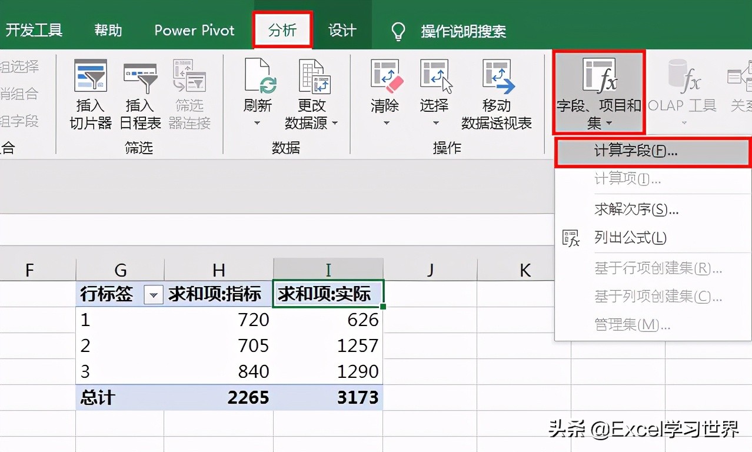The image size is (752, 452).
Task: Click the 求和项:实际 header cell
Action: click(x=328, y=294)
